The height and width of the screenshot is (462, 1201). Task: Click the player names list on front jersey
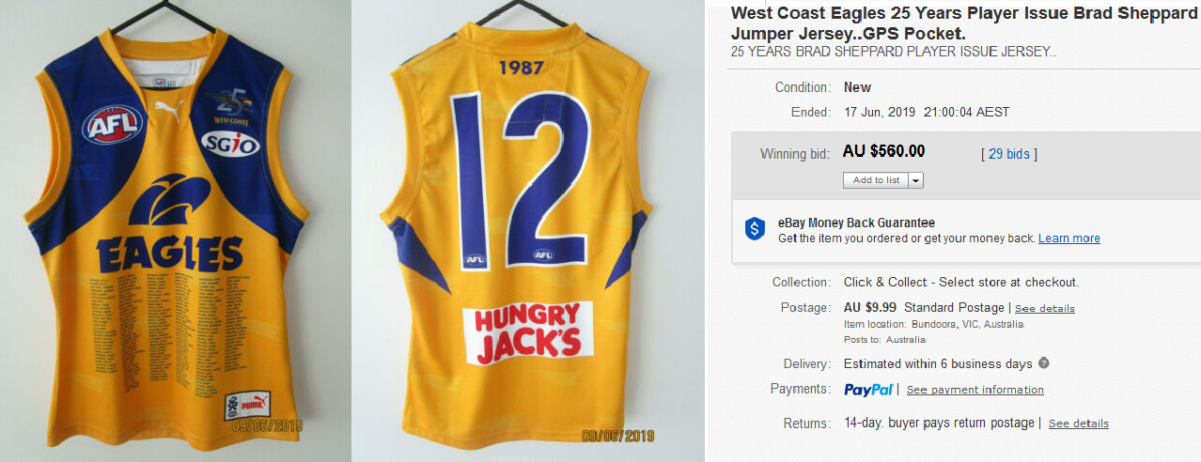tap(167, 331)
